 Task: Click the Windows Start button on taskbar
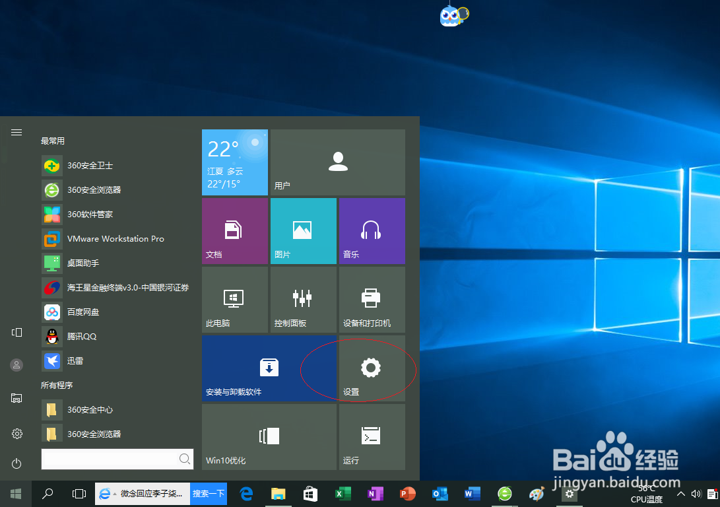(16, 494)
